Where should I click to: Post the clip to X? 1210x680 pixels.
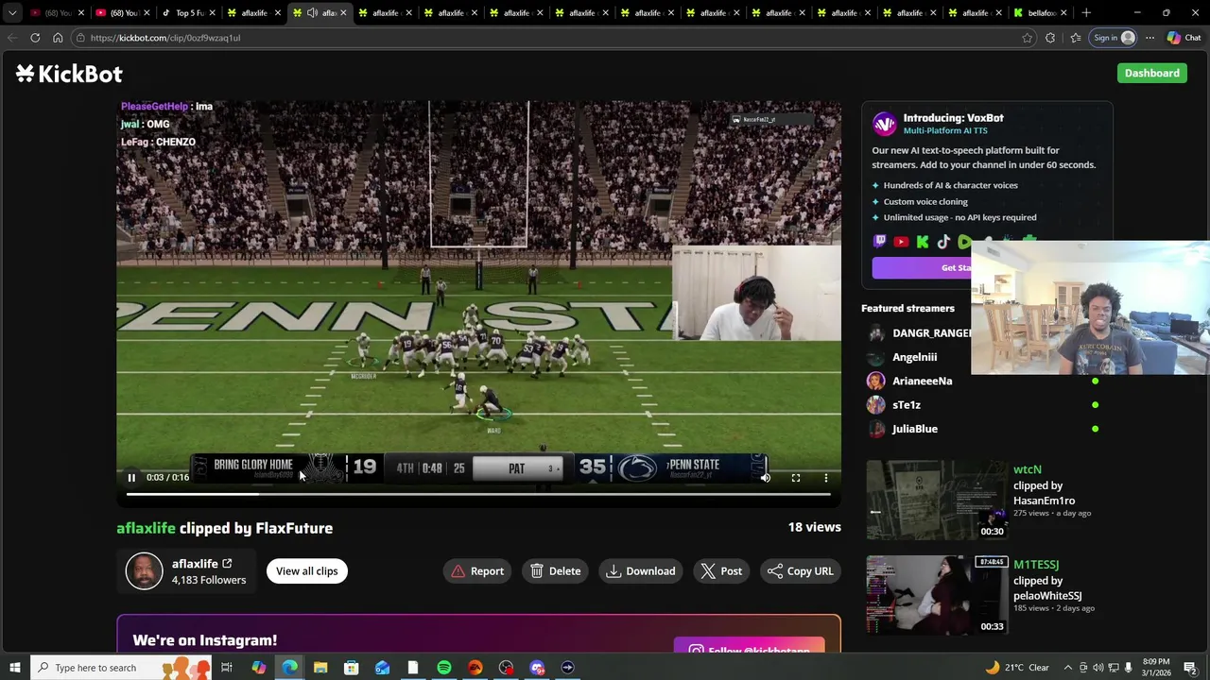tap(721, 570)
